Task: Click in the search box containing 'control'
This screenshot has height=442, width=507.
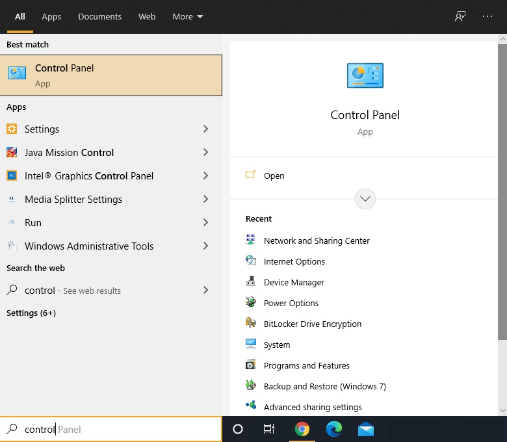Action: tap(111, 429)
